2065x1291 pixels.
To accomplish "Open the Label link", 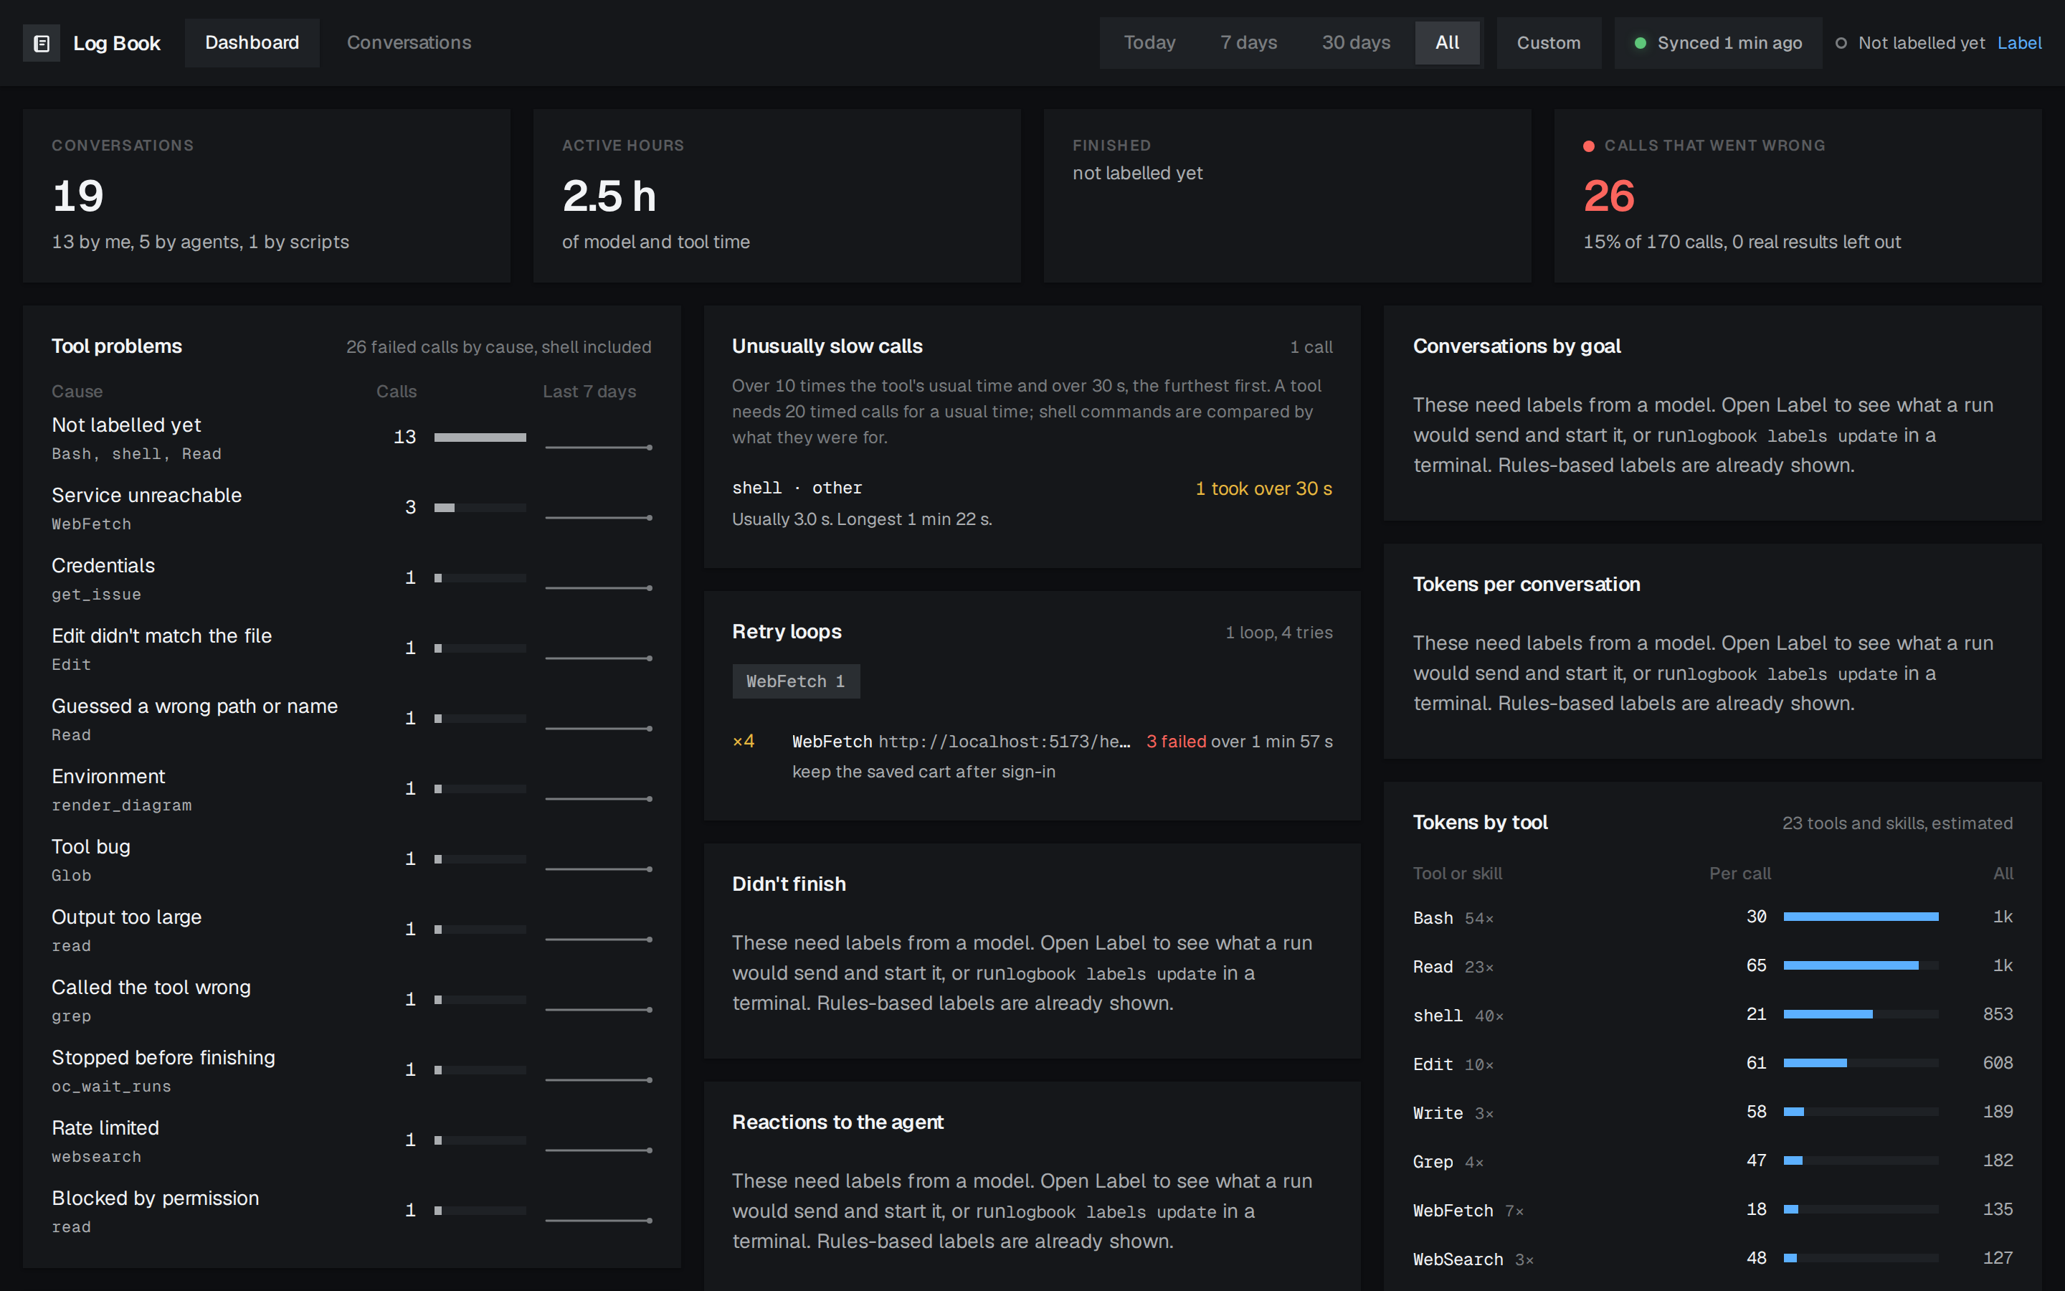I will coord(2019,43).
